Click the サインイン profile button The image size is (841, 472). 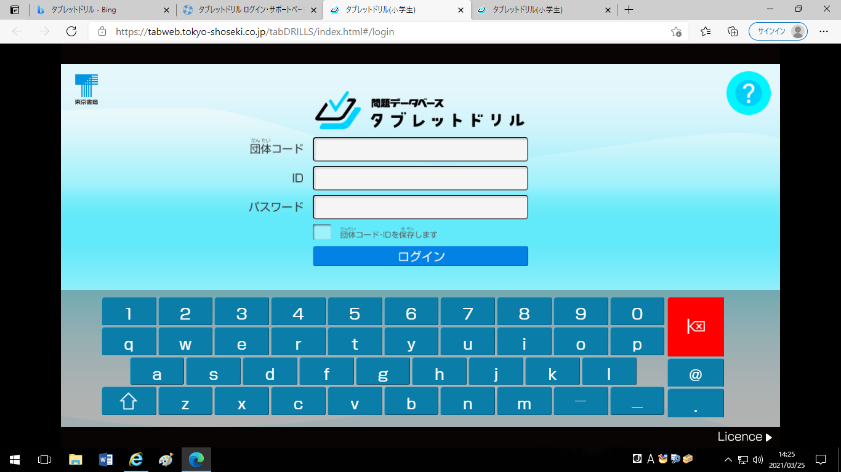pyautogui.click(x=778, y=31)
